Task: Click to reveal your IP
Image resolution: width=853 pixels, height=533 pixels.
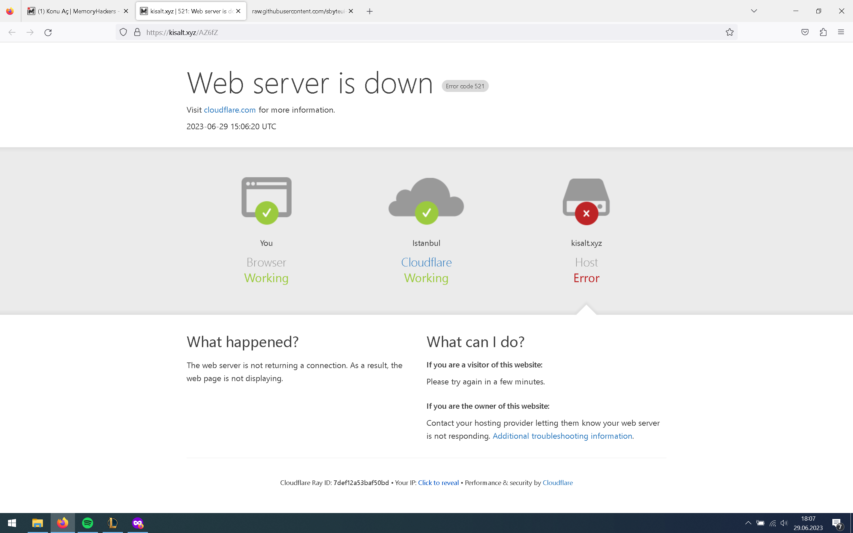Action: click(x=438, y=483)
